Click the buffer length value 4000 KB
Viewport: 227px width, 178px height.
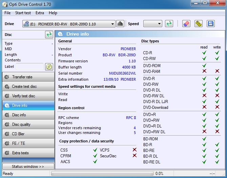(x=129, y=67)
